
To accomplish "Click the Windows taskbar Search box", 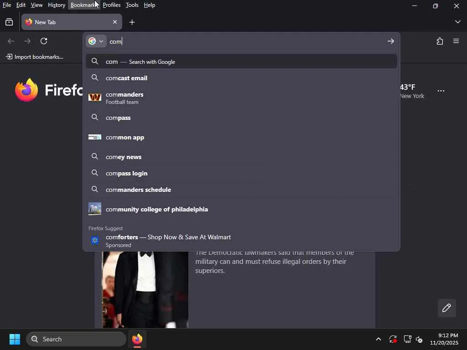I will click(x=76, y=339).
